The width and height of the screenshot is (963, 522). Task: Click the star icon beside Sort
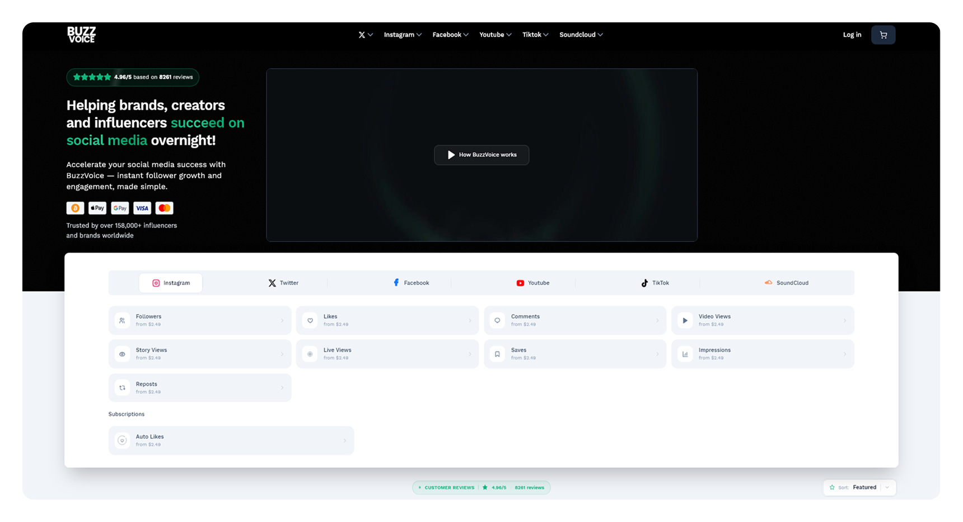pyautogui.click(x=832, y=487)
